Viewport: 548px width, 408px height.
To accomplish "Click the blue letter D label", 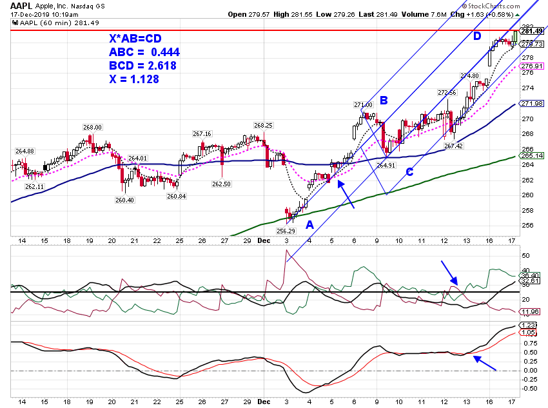I will tap(477, 35).
